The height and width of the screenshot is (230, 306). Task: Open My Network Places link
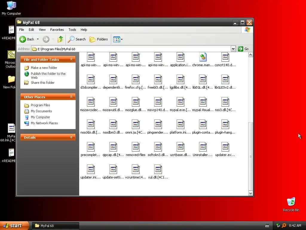44,123
